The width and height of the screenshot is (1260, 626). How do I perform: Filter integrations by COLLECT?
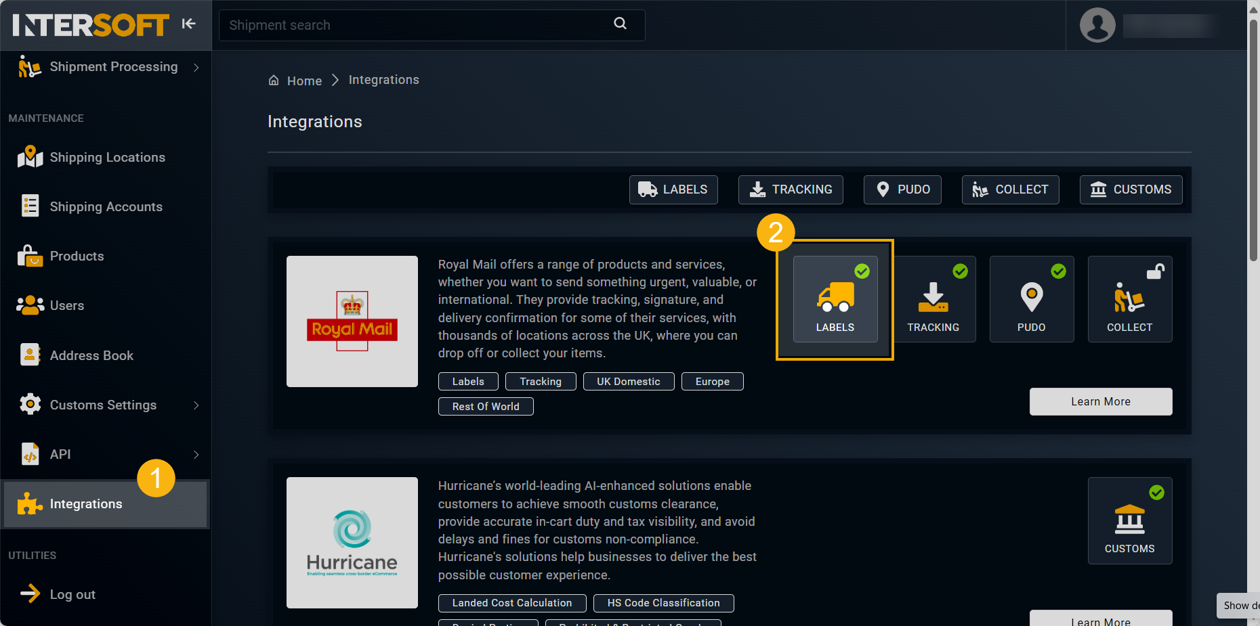coord(1010,189)
